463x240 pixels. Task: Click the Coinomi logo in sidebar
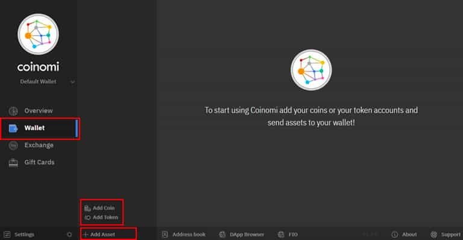coord(38,34)
